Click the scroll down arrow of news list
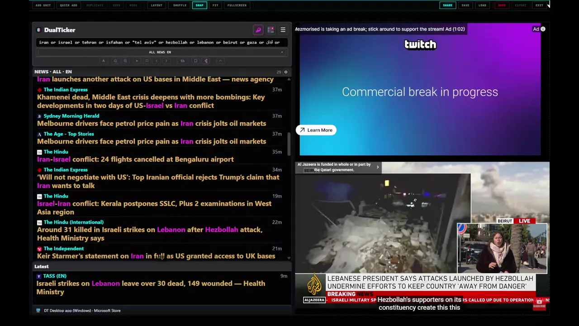 [x=289, y=258]
